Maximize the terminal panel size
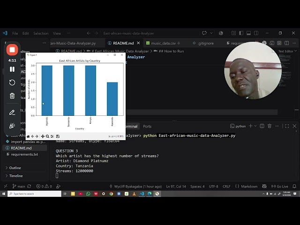 pos(287,126)
